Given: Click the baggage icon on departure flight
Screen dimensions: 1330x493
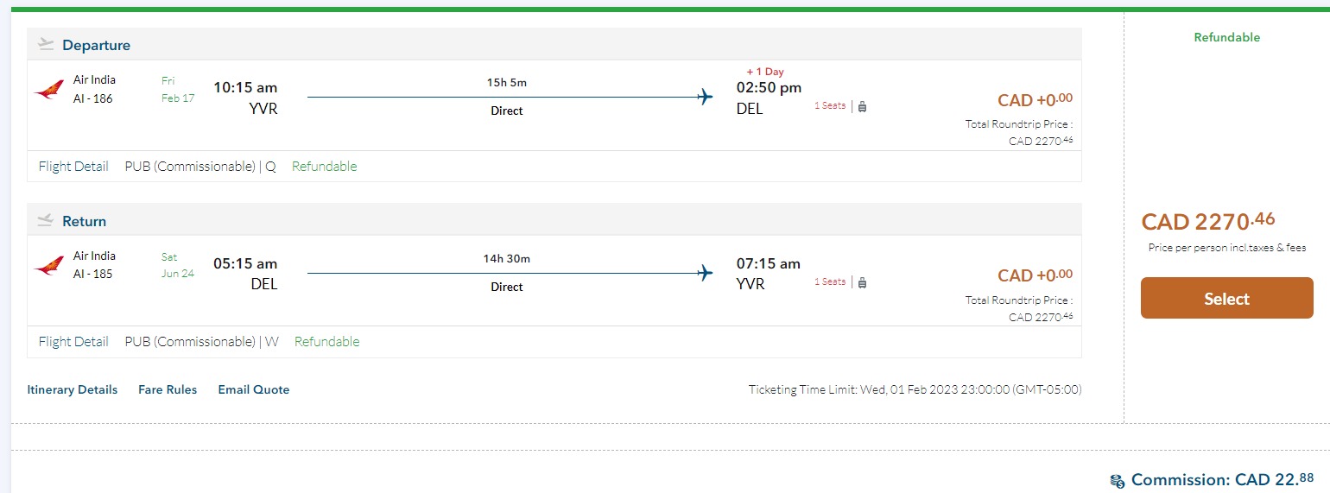Looking at the screenshot, I should [862, 106].
